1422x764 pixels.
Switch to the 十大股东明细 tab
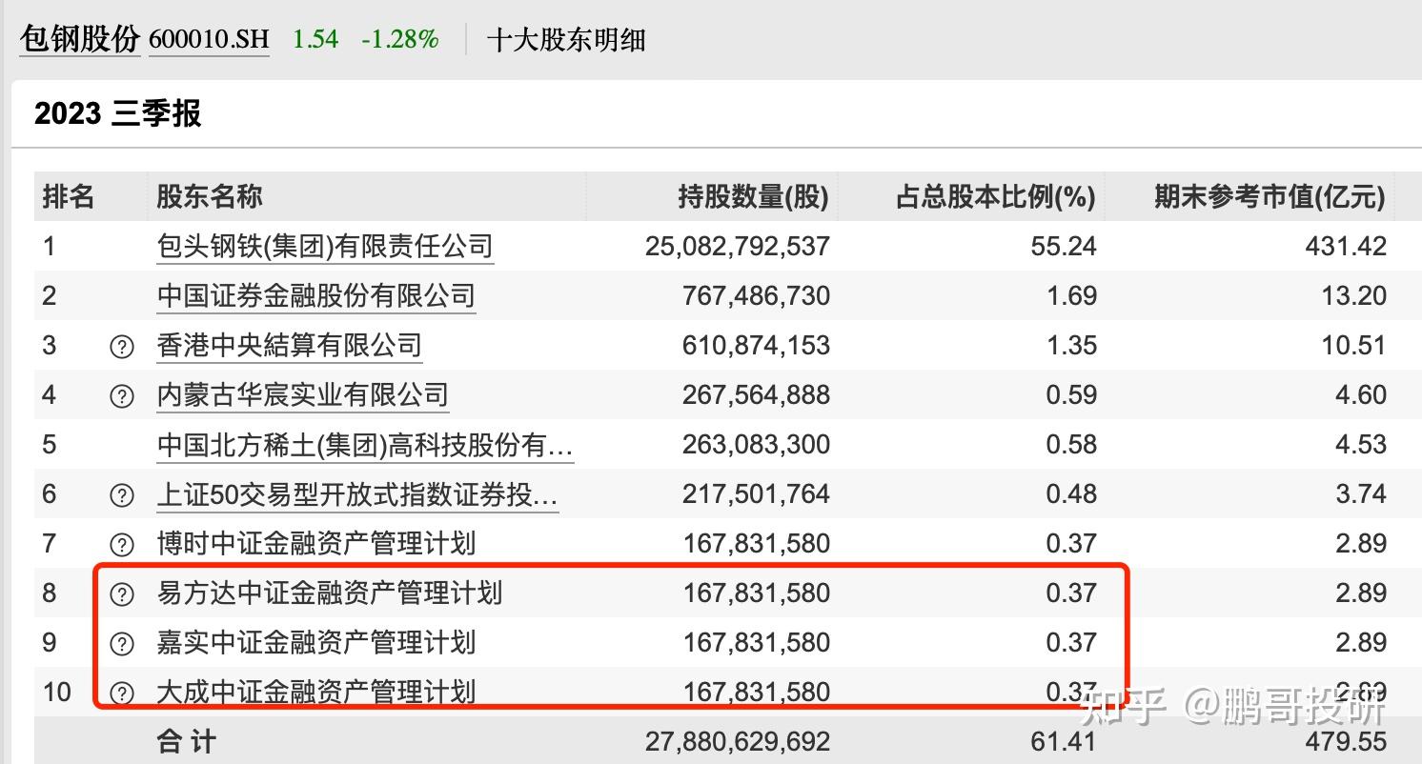pyautogui.click(x=566, y=40)
